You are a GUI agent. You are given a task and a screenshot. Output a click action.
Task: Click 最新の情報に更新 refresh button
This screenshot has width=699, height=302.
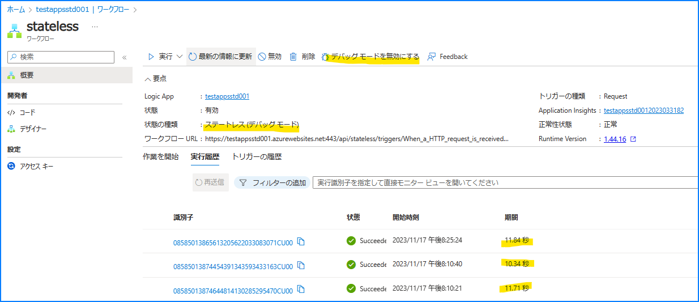pos(221,57)
